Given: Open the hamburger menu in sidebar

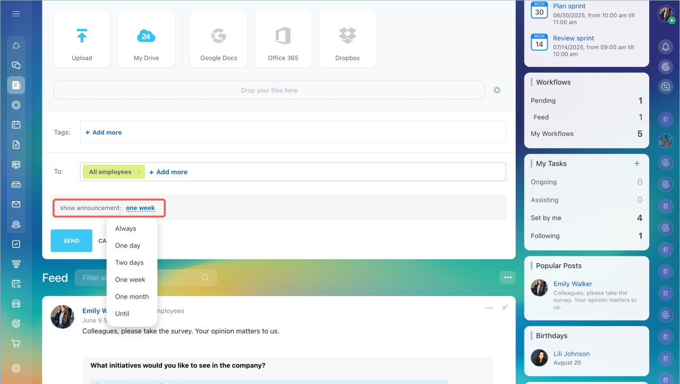Looking at the screenshot, I should 16,14.
